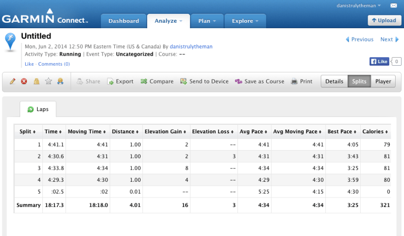
Task: Select the Splits view button
Action: tap(359, 81)
